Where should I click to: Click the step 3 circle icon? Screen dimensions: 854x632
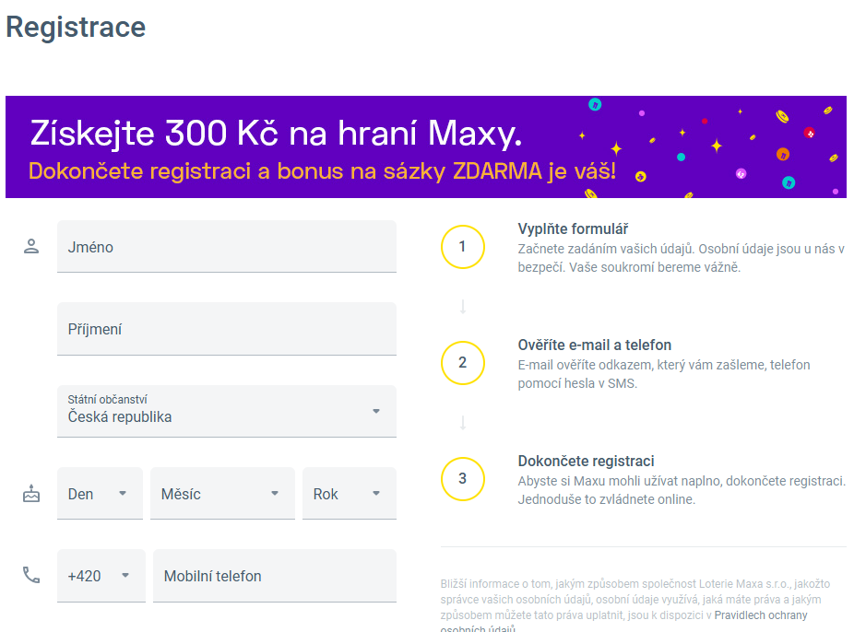[x=463, y=479]
